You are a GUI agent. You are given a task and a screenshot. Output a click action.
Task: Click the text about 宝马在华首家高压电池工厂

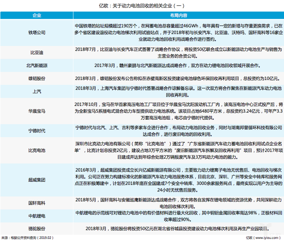pyautogui.click(x=179, y=111)
